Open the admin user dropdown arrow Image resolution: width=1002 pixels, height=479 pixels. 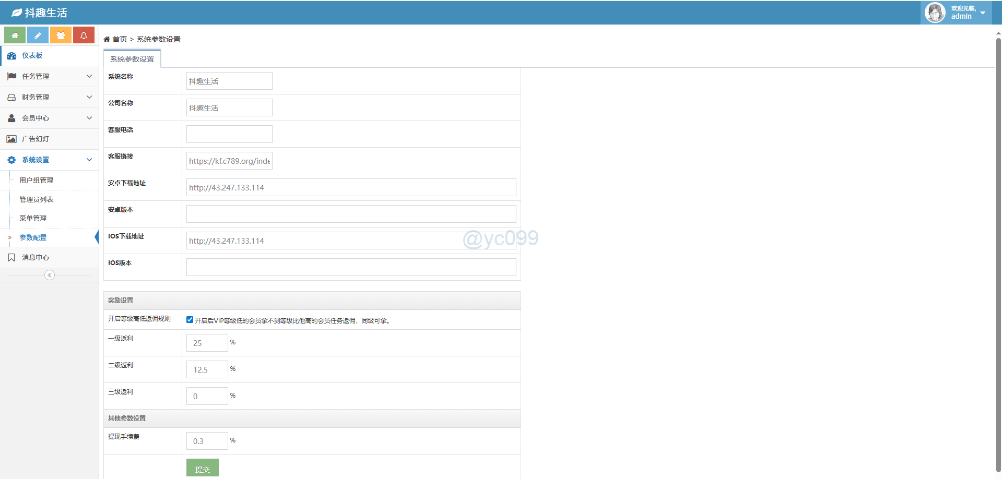pos(983,13)
